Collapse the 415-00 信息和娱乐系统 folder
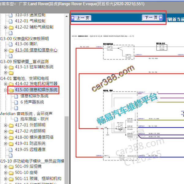This screenshot has height=184, width=184. [x=6, y=90]
